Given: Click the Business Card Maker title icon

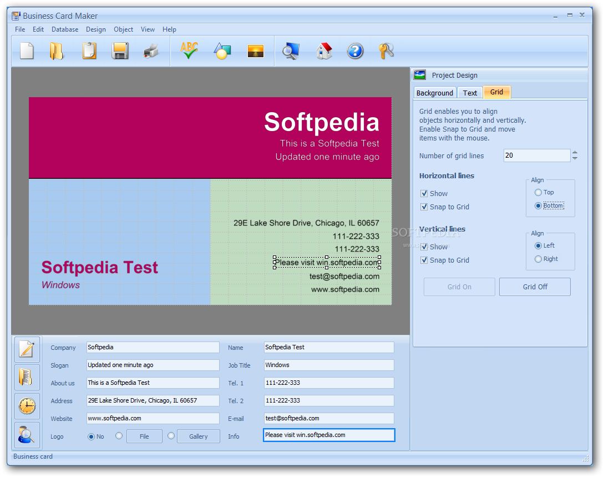Looking at the screenshot, I should click(x=16, y=16).
